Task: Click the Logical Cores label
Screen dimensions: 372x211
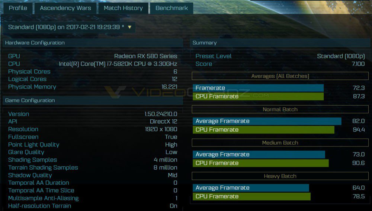Action: [27, 79]
